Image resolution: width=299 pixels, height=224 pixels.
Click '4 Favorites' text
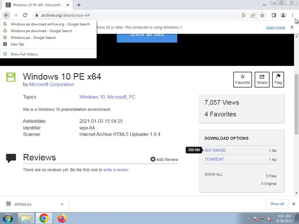pos(220,114)
